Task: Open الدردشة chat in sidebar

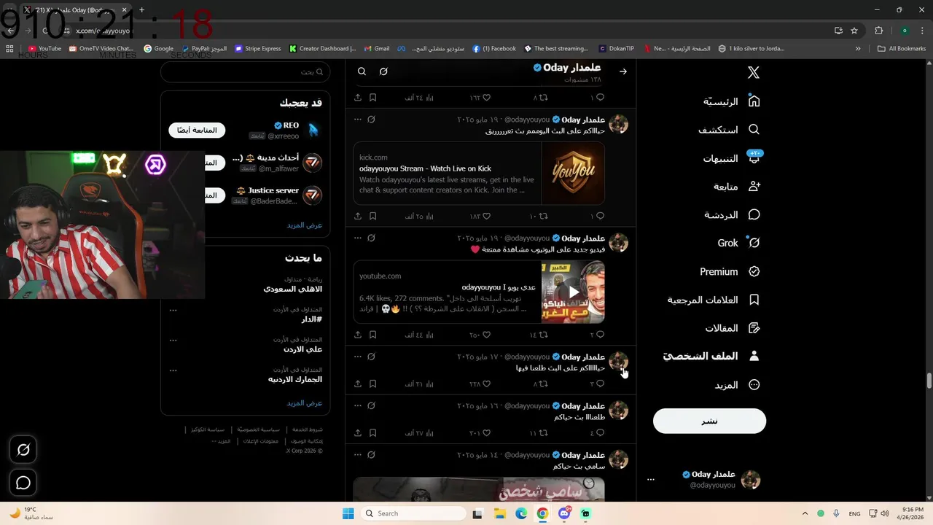Action: coord(732,215)
